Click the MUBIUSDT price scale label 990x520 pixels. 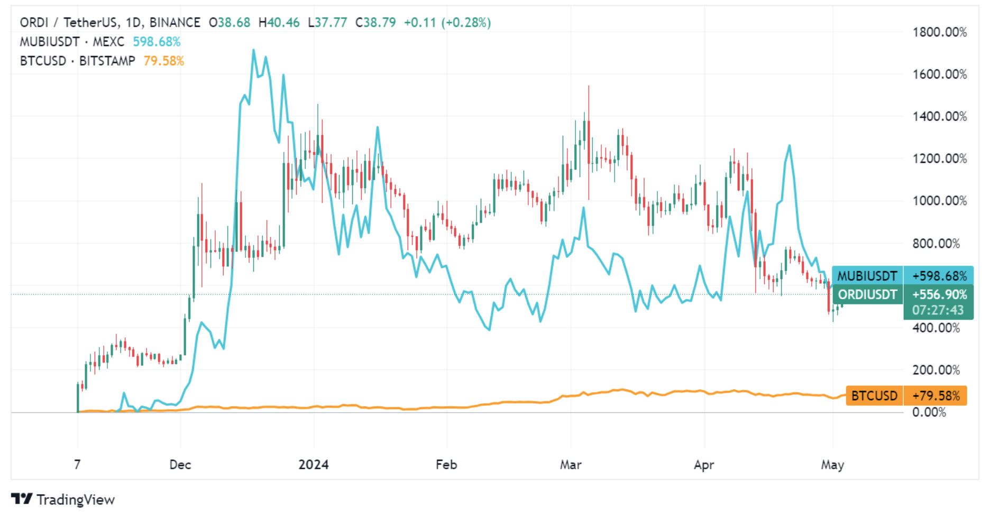[867, 276]
